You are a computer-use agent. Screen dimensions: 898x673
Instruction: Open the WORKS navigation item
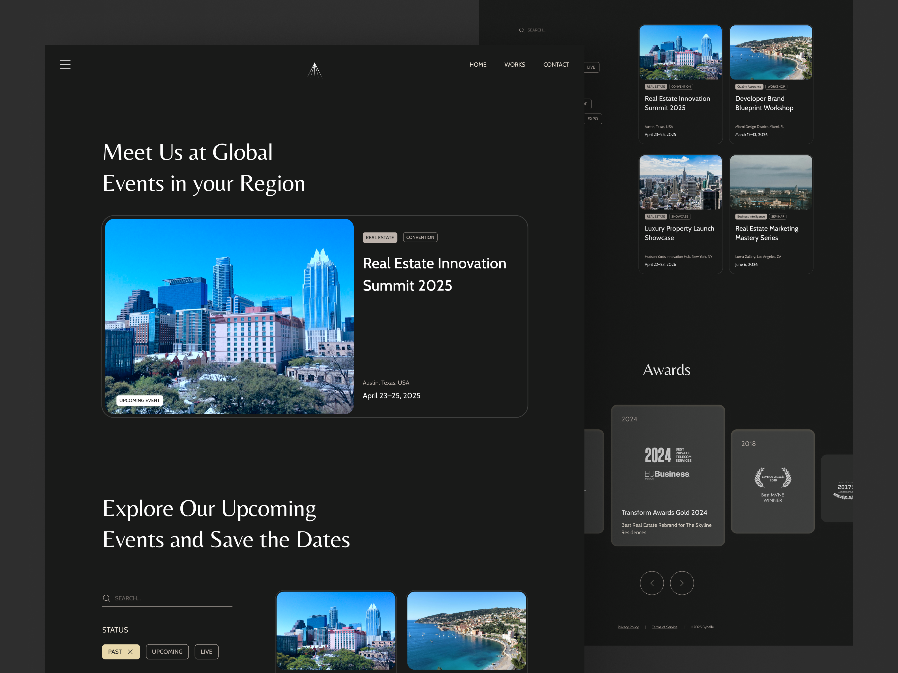pos(514,64)
